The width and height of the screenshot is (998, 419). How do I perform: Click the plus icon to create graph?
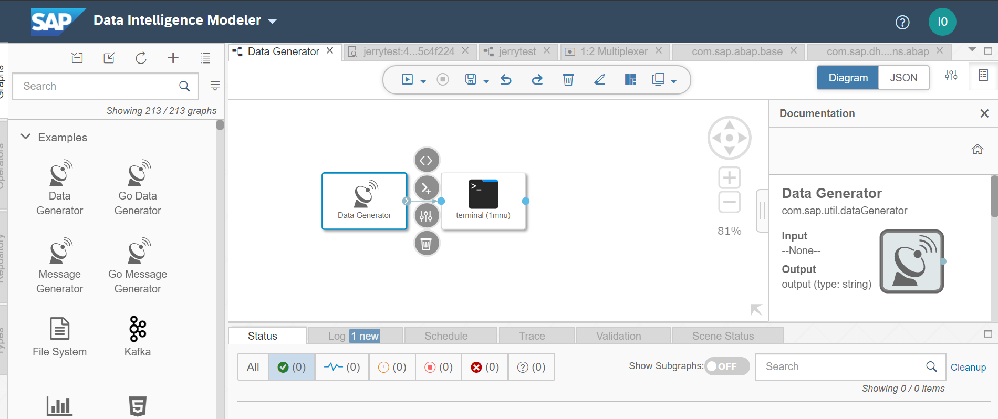[173, 58]
